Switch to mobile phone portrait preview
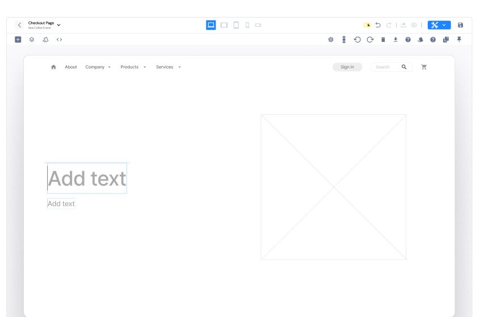488x317 pixels. (x=247, y=25)
